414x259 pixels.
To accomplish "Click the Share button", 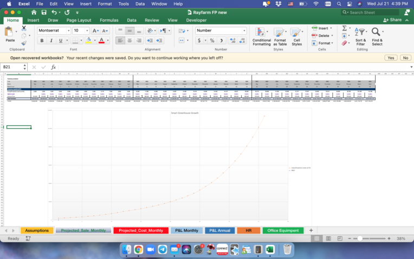I will pyautogui.click(x=392, y=20).
